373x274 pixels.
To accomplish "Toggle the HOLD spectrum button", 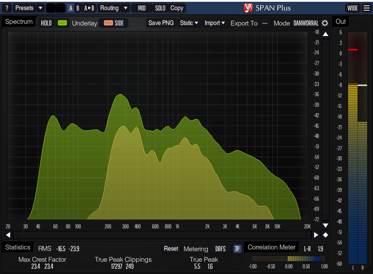I will click(46, 23).
